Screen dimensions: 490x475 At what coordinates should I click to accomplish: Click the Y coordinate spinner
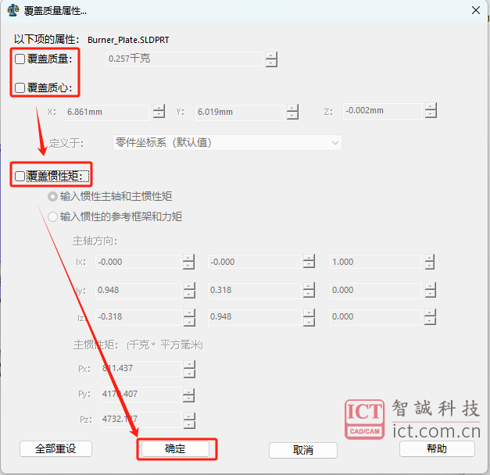click(292, 112)
